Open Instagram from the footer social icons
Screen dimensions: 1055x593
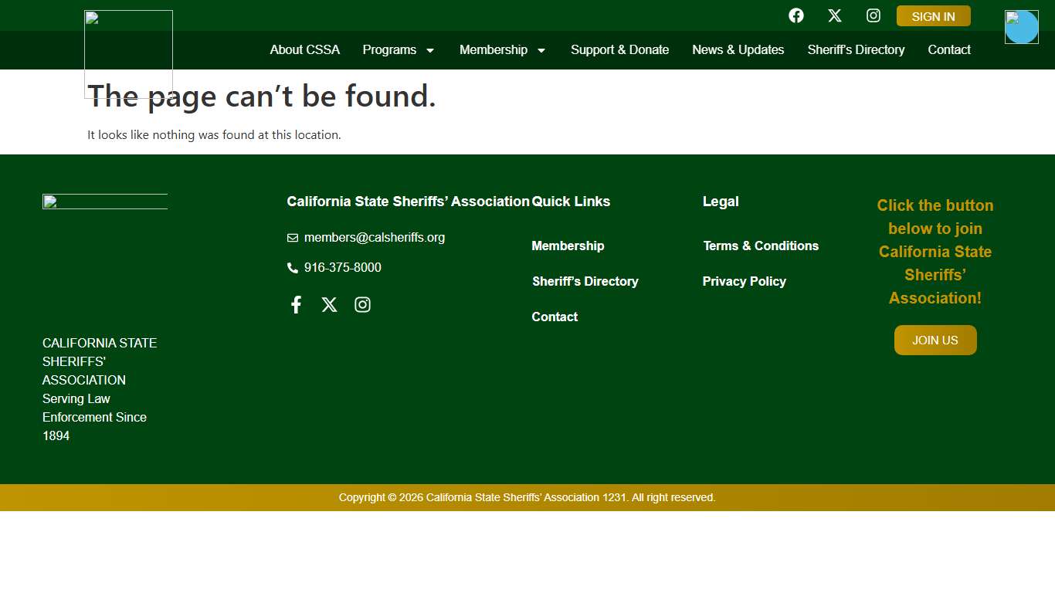[x=362, y=304]
